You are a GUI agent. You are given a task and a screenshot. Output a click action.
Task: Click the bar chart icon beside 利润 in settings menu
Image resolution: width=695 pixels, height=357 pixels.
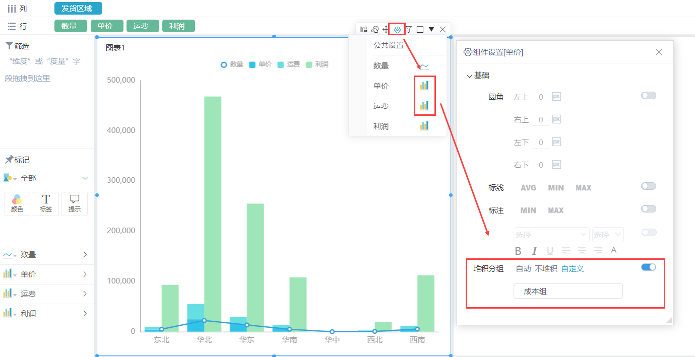point(424,126)
